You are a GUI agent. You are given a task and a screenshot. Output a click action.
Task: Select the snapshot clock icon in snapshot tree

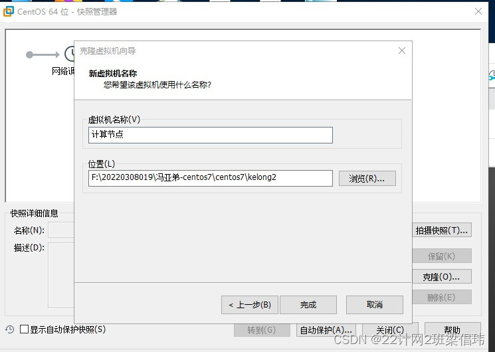70,54
